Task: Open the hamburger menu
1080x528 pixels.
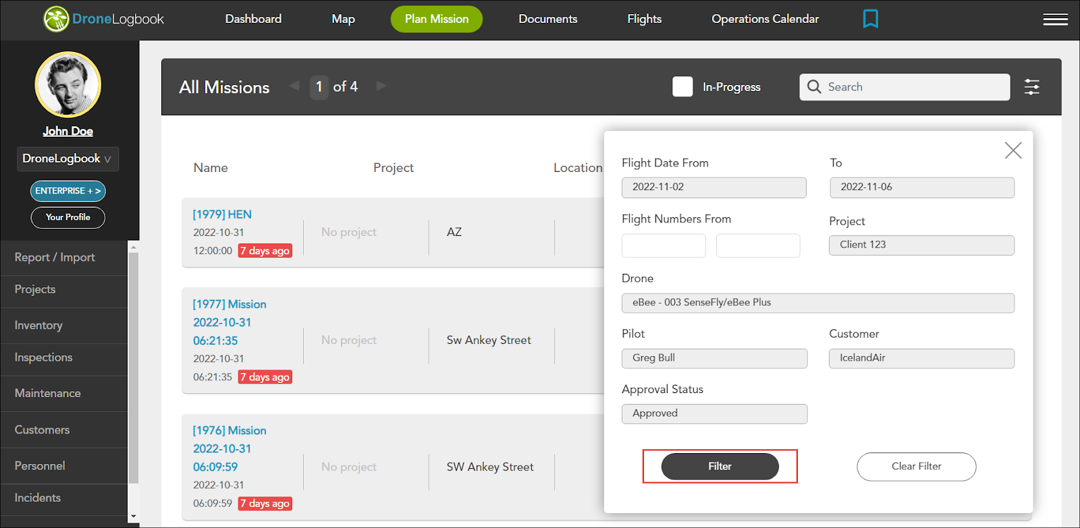Action: 1055,20
